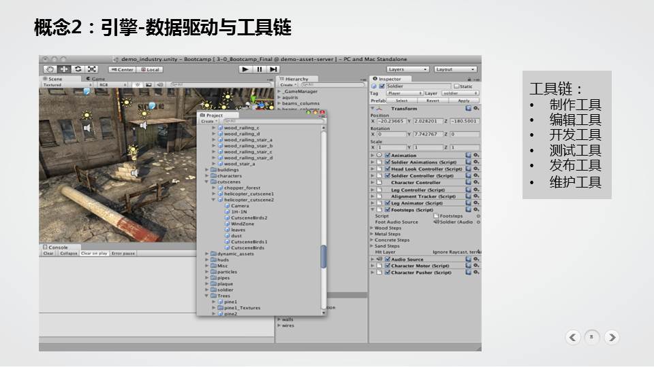
Task: Toggle Center pivot mode button
Action: [x=122, y=69]
